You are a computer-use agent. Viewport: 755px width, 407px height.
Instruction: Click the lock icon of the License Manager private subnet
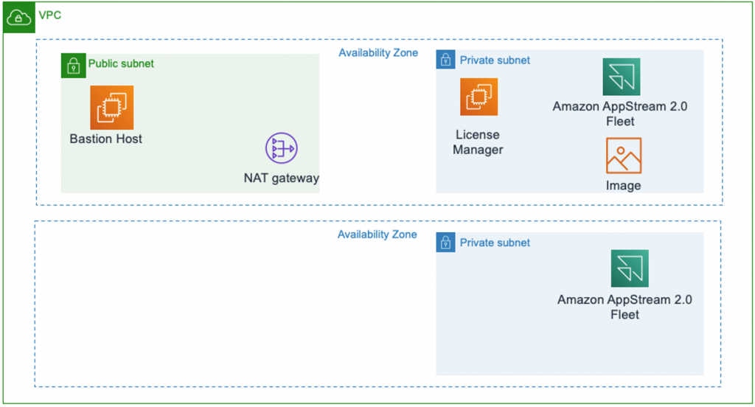click(x=445, y=60)
